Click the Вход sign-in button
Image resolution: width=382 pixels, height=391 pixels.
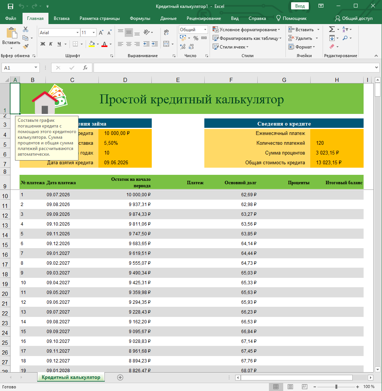click(300, 6)
